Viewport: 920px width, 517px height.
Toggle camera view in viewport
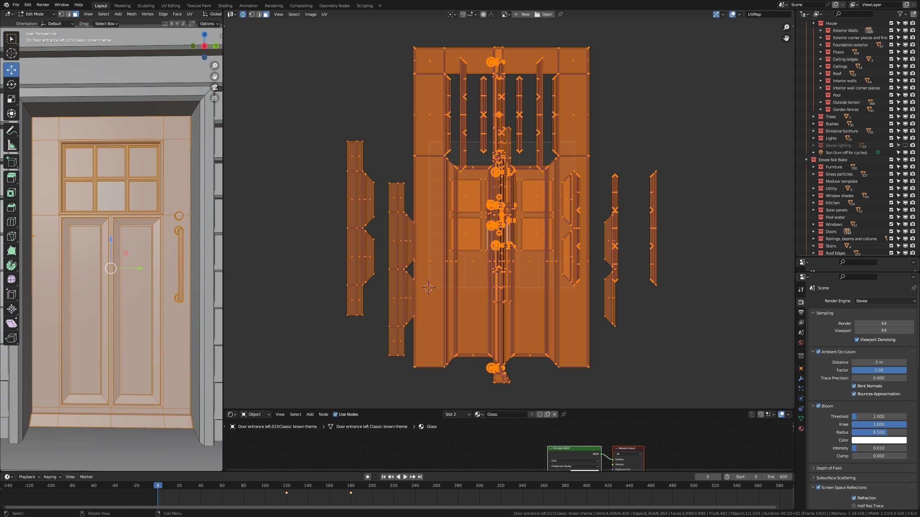pos(215,87)
